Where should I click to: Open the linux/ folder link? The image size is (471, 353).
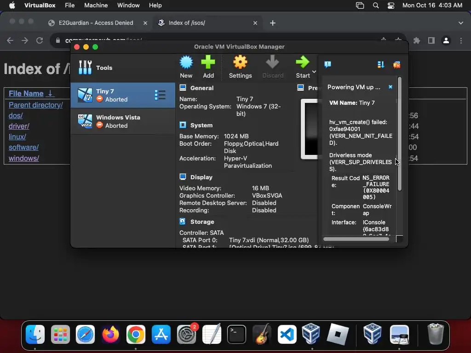(x=17, y=137)
